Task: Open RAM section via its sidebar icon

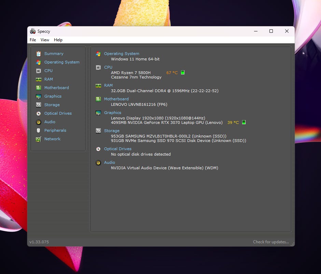Action: pos(39,79)
